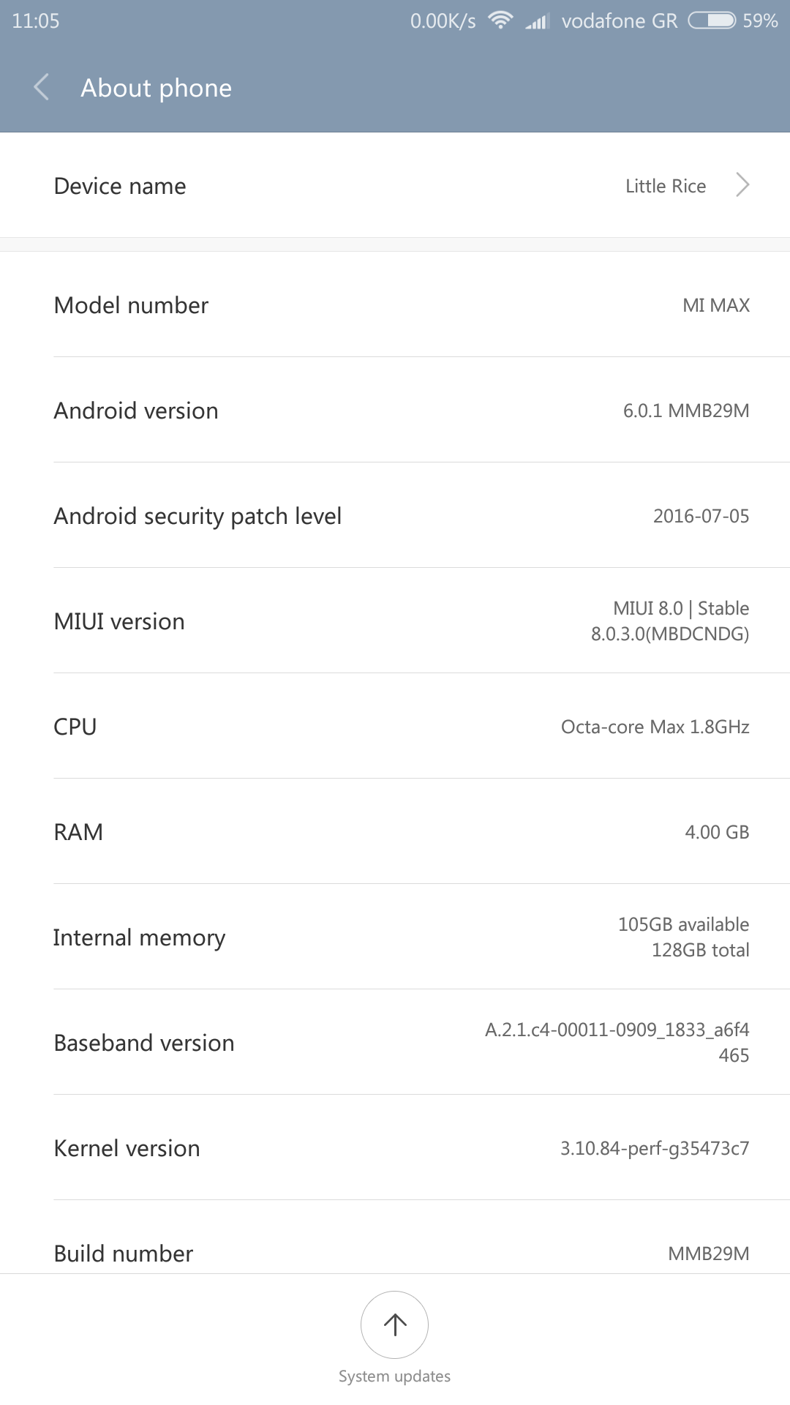790x1405 pixels.
Task: Tap Android security patch level row
Action: 395,516
